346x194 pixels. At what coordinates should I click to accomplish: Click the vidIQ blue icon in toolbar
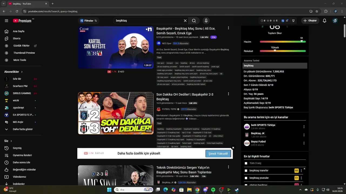[x=283, y=21]
